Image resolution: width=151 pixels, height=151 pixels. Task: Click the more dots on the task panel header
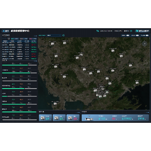pos(35,36)
